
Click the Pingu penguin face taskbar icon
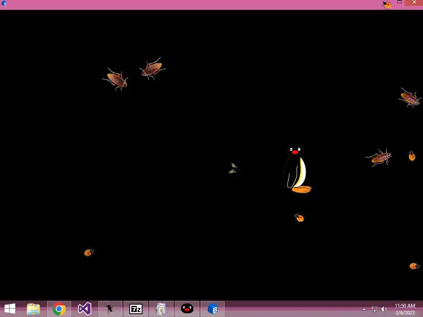[187, 309]
